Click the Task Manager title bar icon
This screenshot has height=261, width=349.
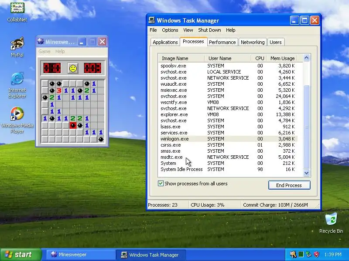pyautogui.click(x=152, y=20)
